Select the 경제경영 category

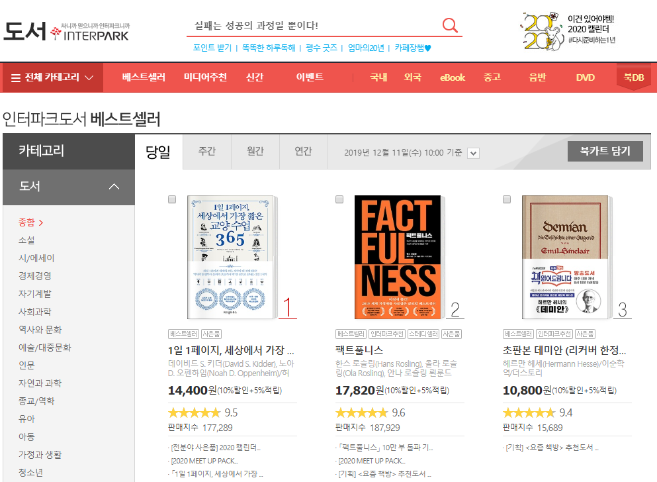(x=35, y=276)
